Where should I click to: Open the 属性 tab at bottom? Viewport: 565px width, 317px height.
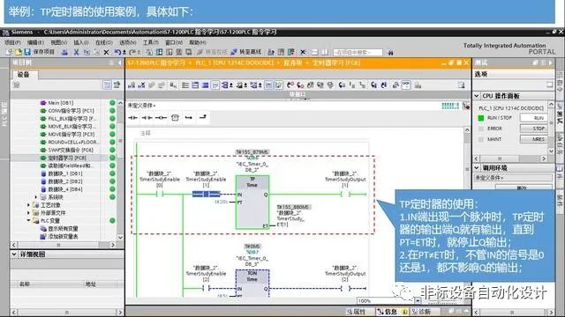pyautogui.click(x=356, y=312)
